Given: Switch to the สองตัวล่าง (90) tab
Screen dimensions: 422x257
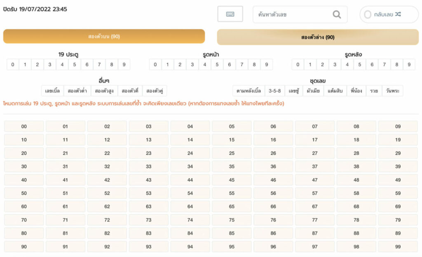Looking at the screenshot, I should 318,37.
